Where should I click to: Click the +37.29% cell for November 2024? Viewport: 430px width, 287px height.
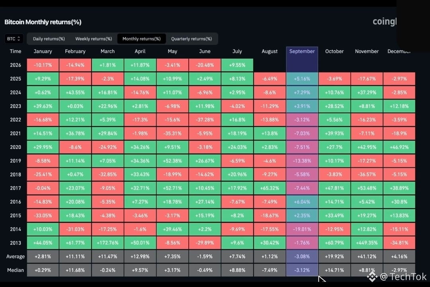[x=367, y=92]
